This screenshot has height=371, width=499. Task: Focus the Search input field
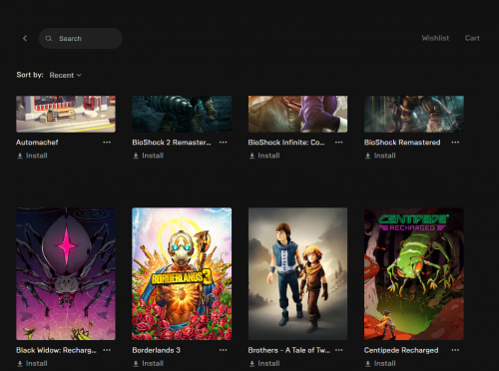point(81,38)
